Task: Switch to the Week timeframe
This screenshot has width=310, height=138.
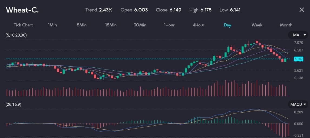Action: coord(257,25)
